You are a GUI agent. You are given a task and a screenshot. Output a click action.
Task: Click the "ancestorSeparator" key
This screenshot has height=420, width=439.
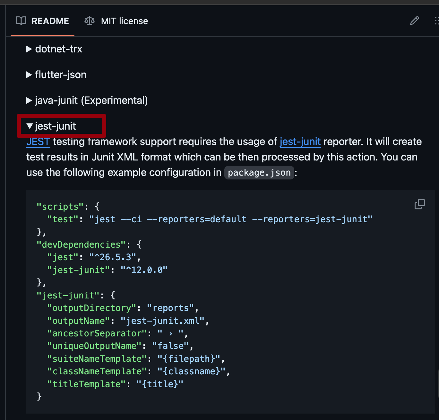(97, 333)
